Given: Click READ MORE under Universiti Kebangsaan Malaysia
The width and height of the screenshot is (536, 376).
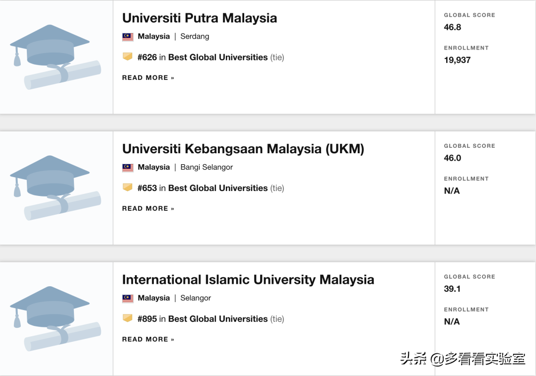Looking at the screenshot, I should click(x=148, y=209).
